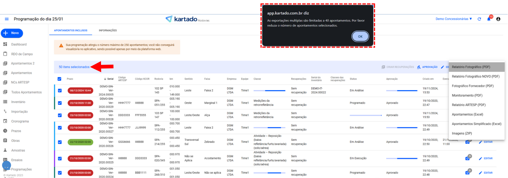Uncheck the row DEMO-SIN-Ver-2020.00326 checkbox
This screenshot has height=178, width=508.
60,142
